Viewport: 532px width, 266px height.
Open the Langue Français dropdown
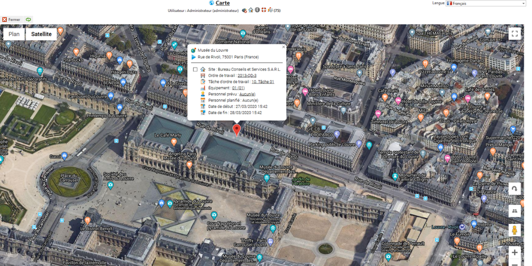coord(485,3)
